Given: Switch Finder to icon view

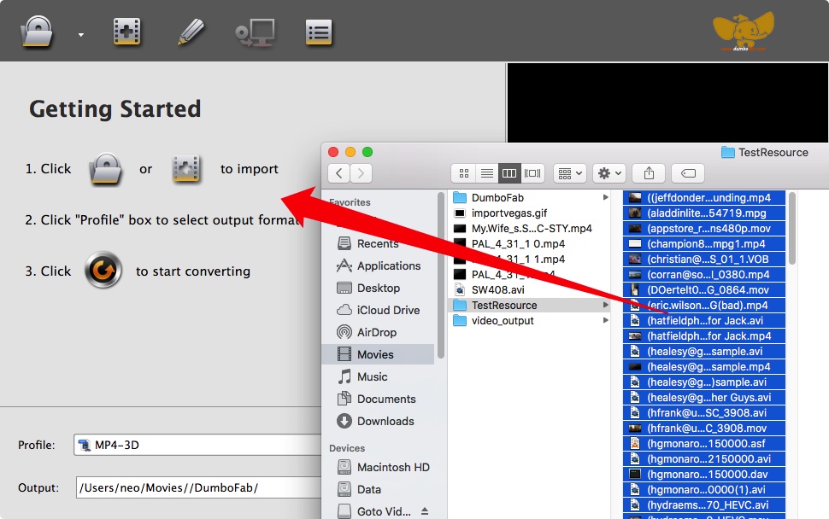Looking at the screenshot, I should coord(464,173).
